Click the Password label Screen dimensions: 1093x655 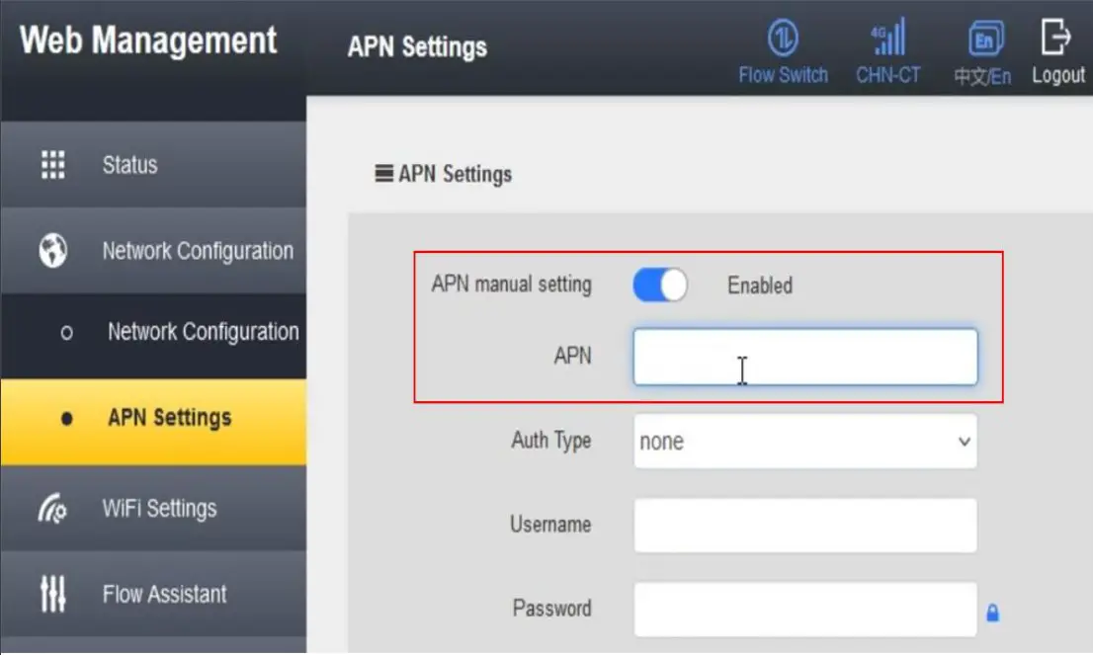(551, 609)
